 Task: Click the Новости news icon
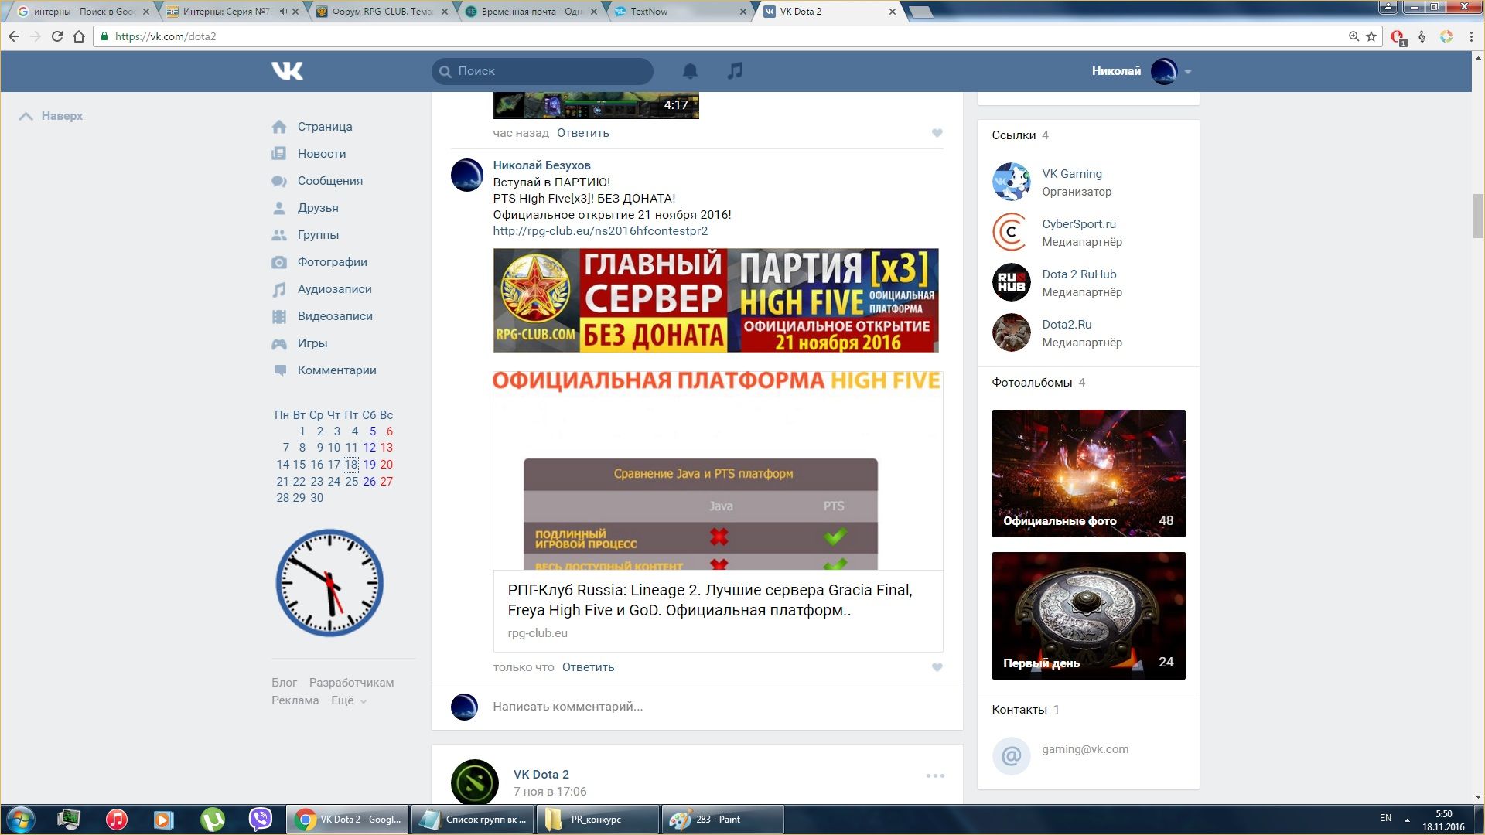point(279,154)
